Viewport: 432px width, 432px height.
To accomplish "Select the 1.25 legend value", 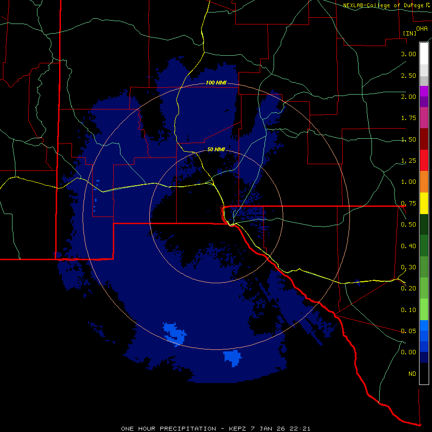I will coord(408,161).
